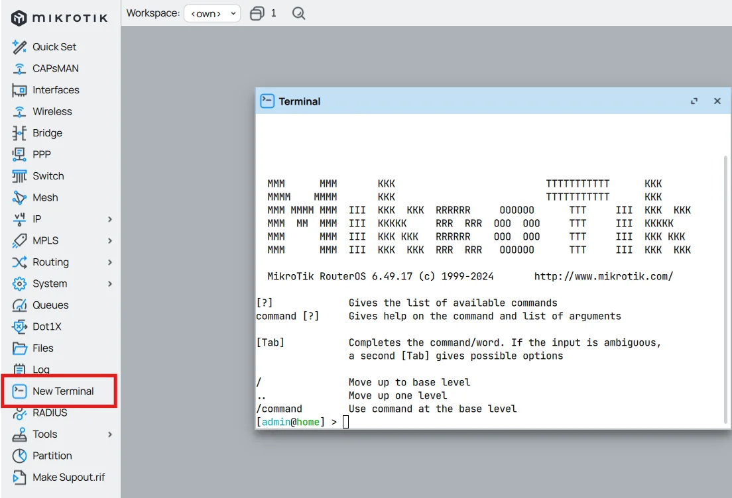Screen dimensions: 732x498
Task: Expand the Tools submenu
Action: click(x=44, y=434)
